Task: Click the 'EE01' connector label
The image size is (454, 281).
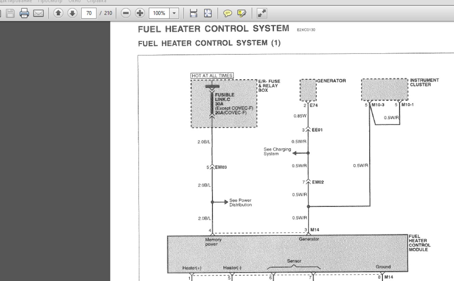Action: pyautogui.click(x=317, y=130)
